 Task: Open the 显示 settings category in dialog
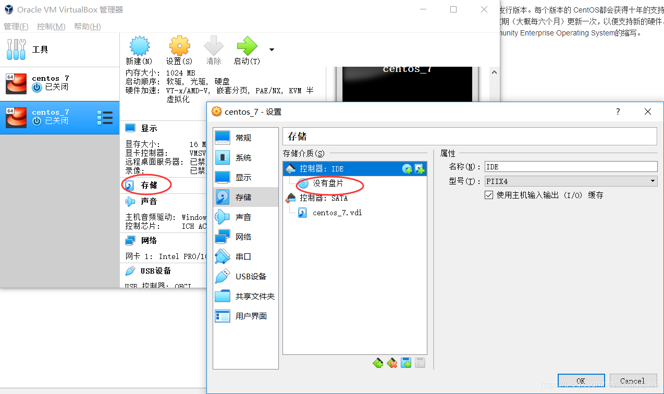tap(245, 177)
